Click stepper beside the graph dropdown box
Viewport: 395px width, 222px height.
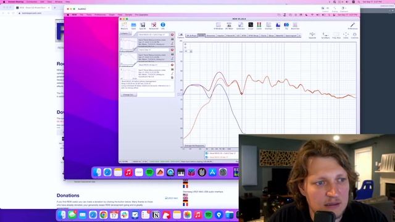[x=191, y=51]
